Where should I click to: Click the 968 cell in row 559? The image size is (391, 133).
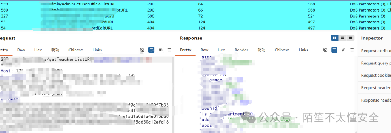(311, 4)
